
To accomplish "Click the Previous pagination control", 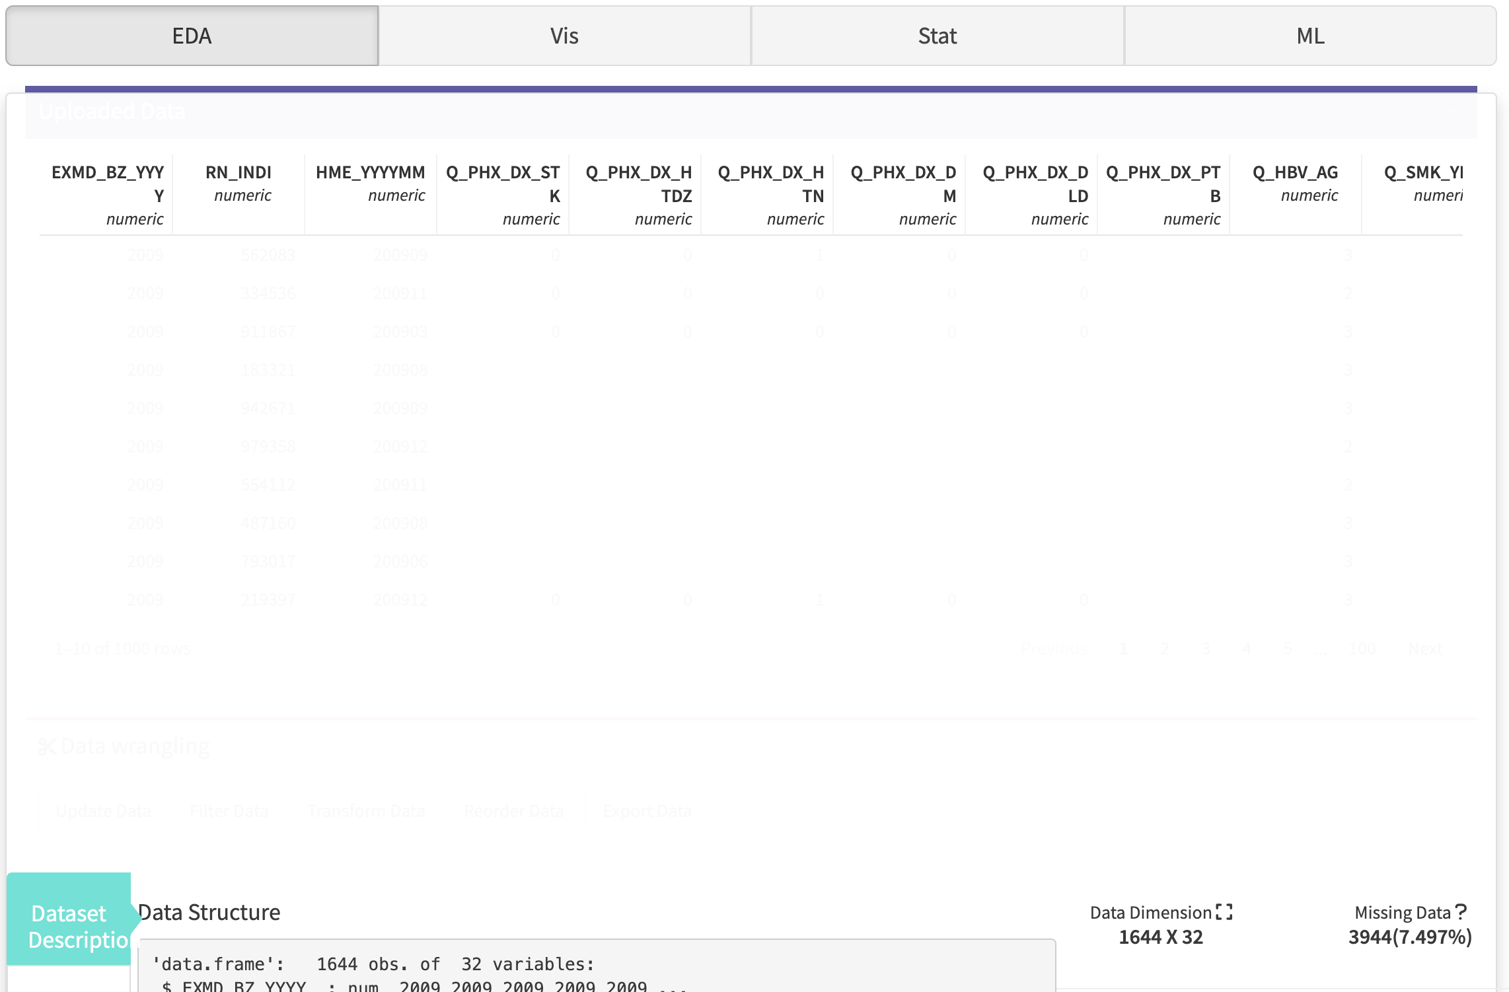I will click(1053, 648).
